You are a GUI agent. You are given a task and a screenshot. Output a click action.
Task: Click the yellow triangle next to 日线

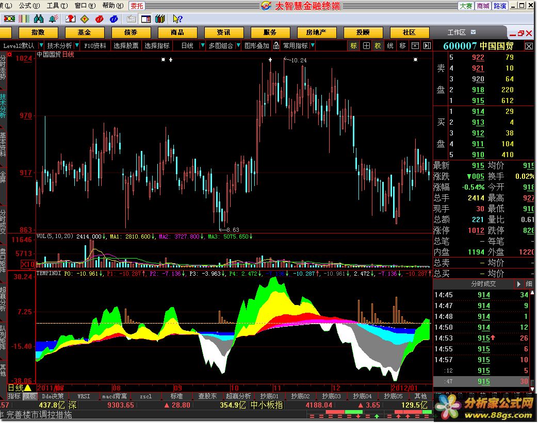(x=27, y=387)
